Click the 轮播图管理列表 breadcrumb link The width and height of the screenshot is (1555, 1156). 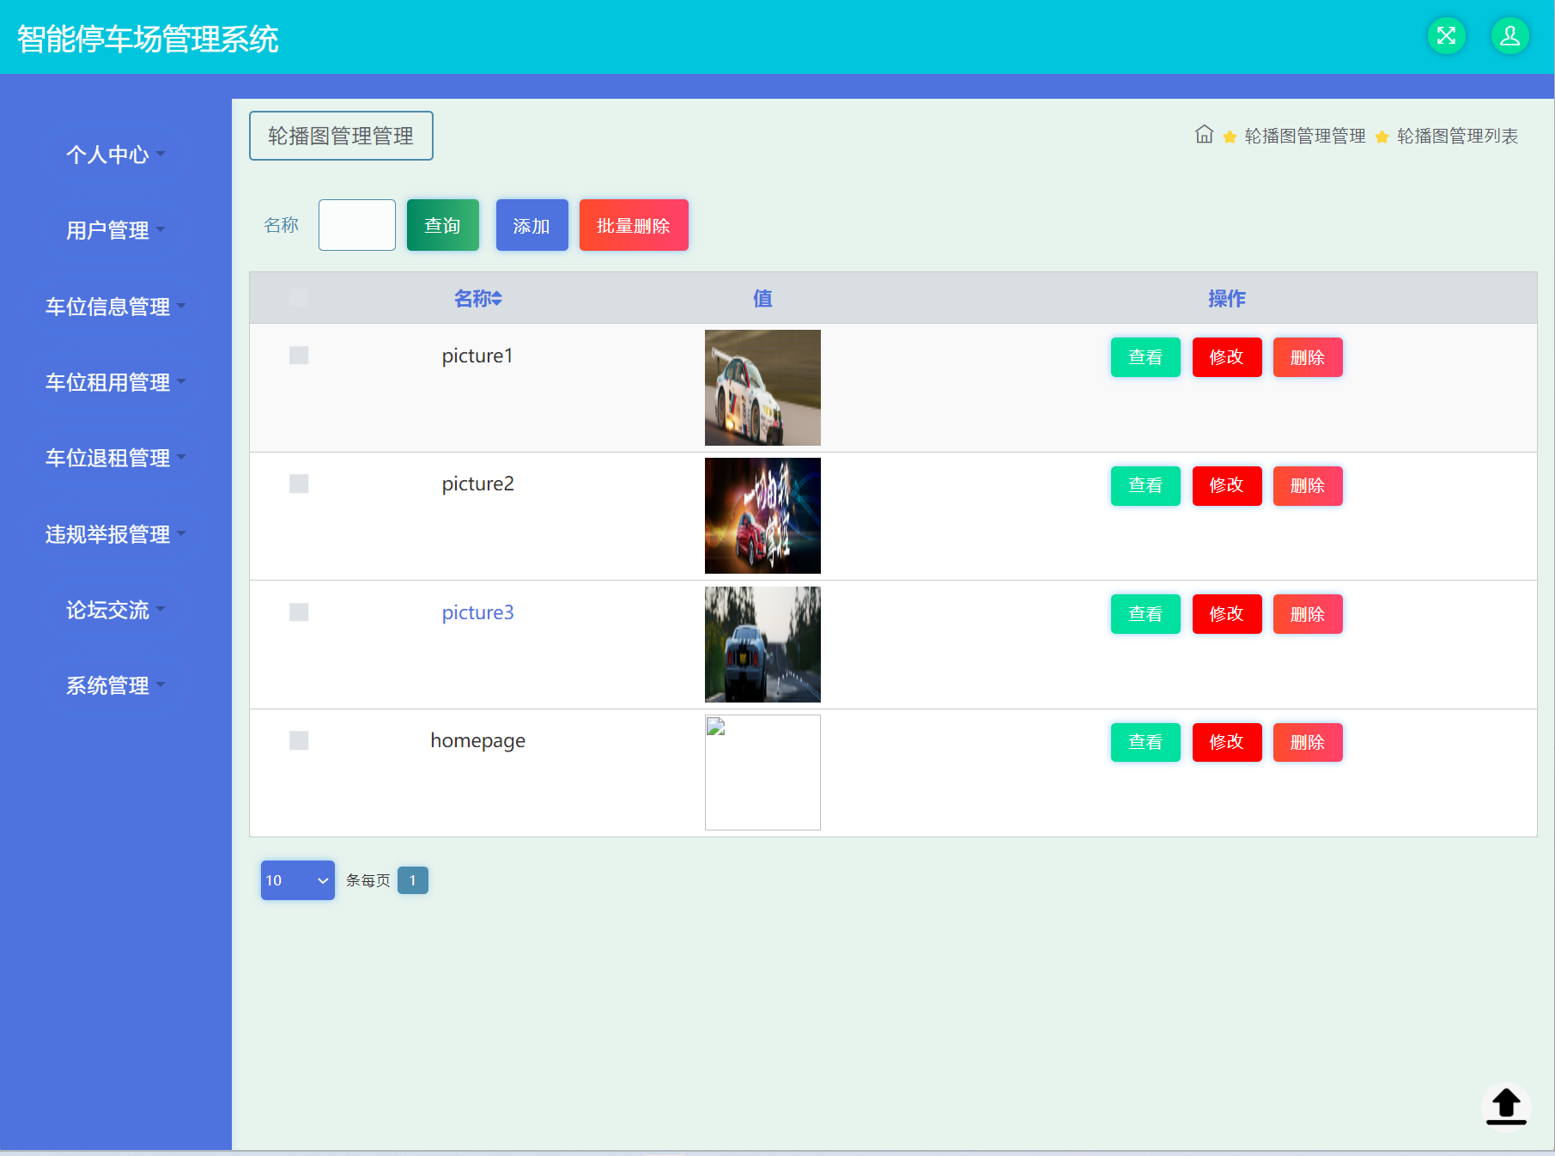(1458, 136)
